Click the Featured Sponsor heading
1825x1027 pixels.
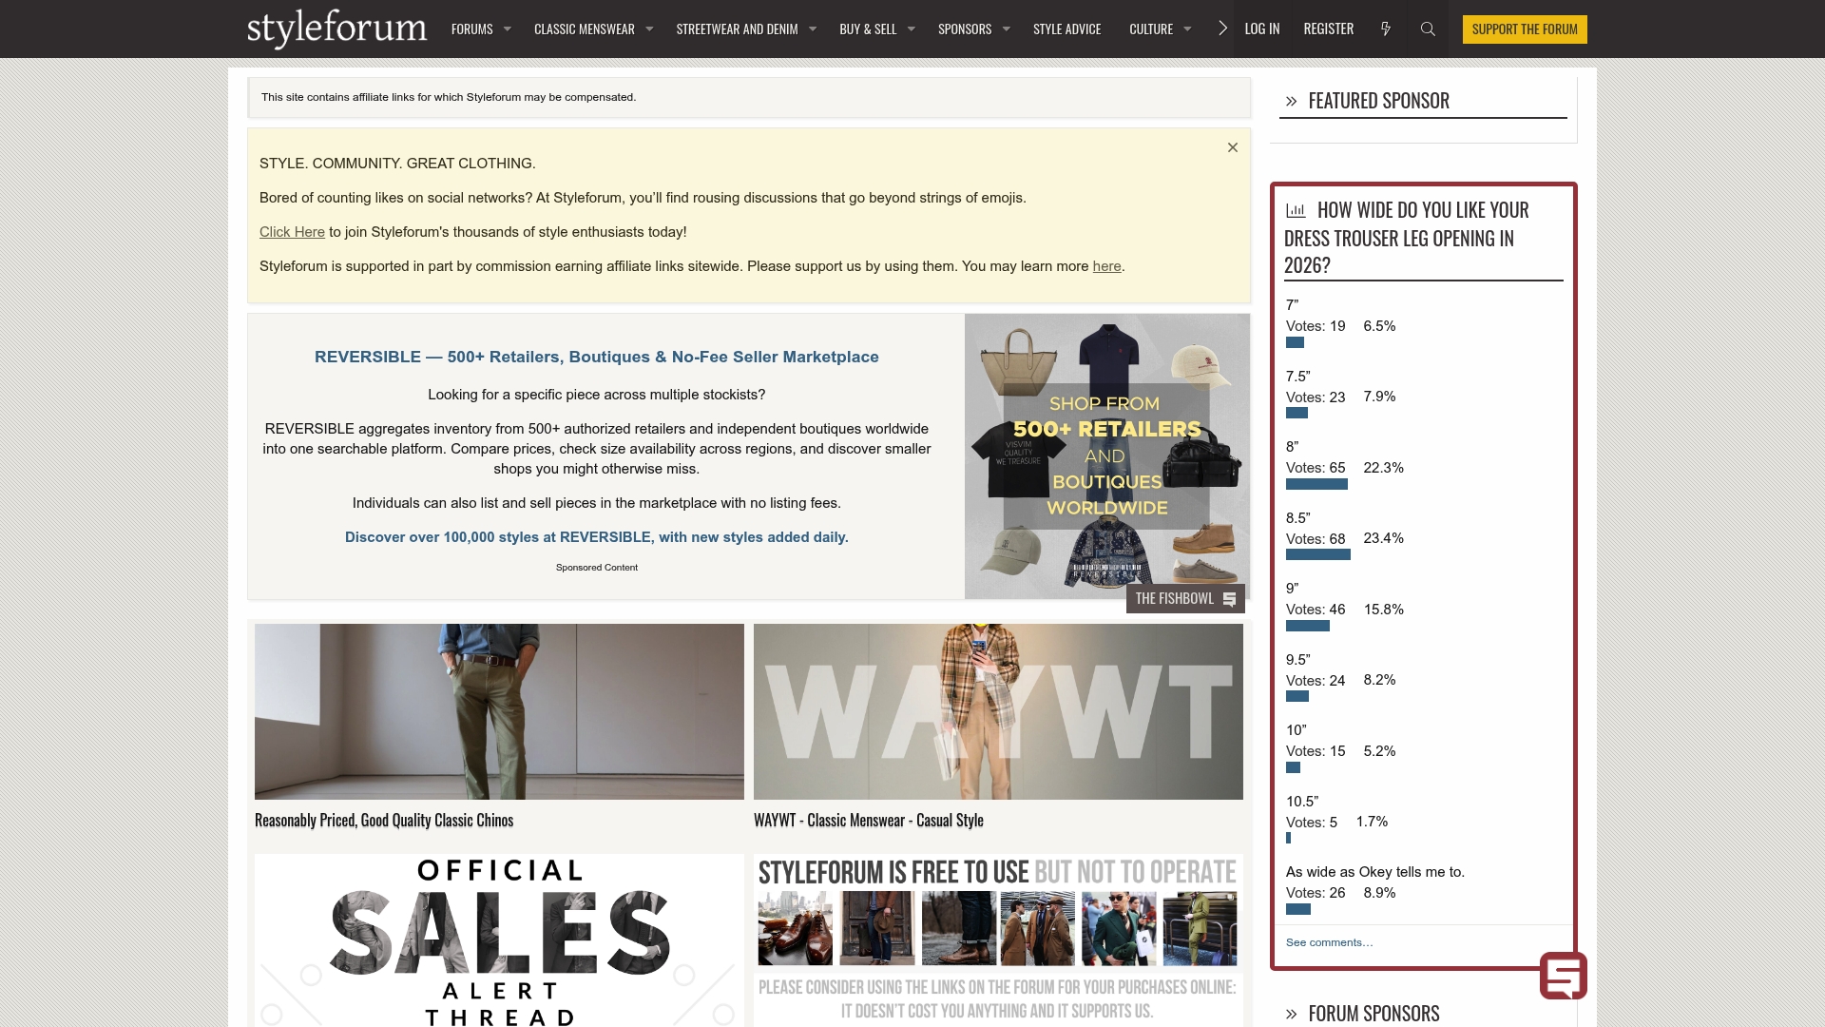(x=1378, y=101)
